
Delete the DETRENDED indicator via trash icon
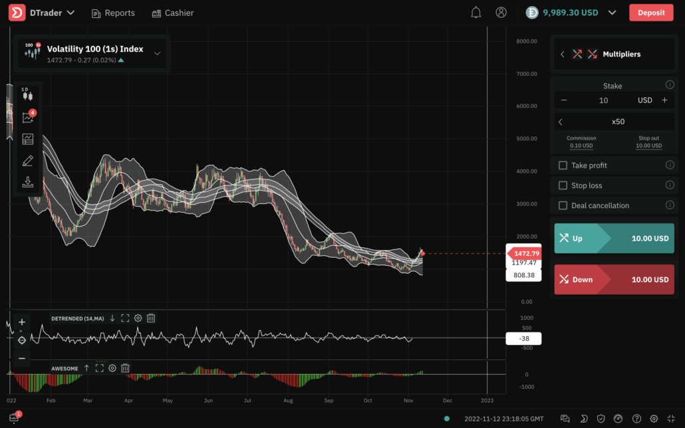[x=151, y=318]
